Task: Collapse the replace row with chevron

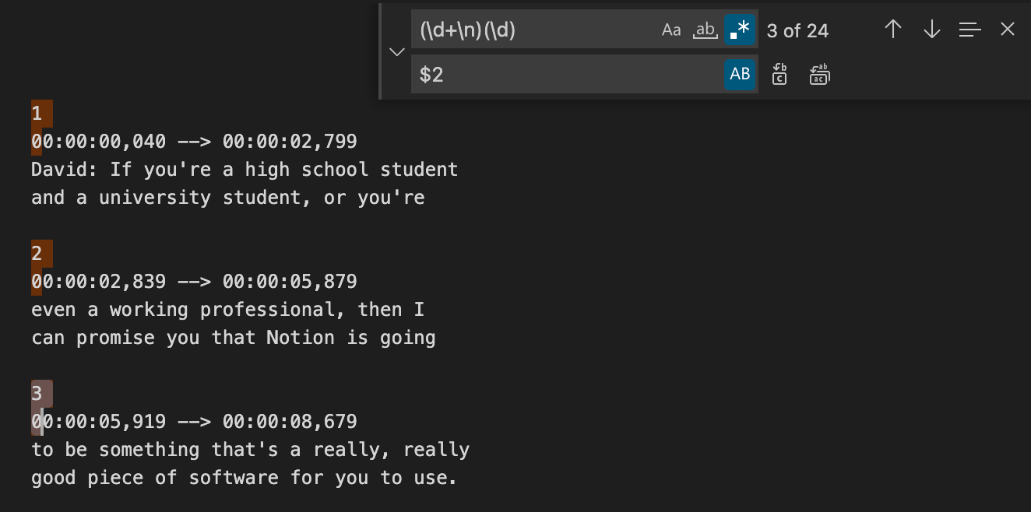Action: pos(397,52)
